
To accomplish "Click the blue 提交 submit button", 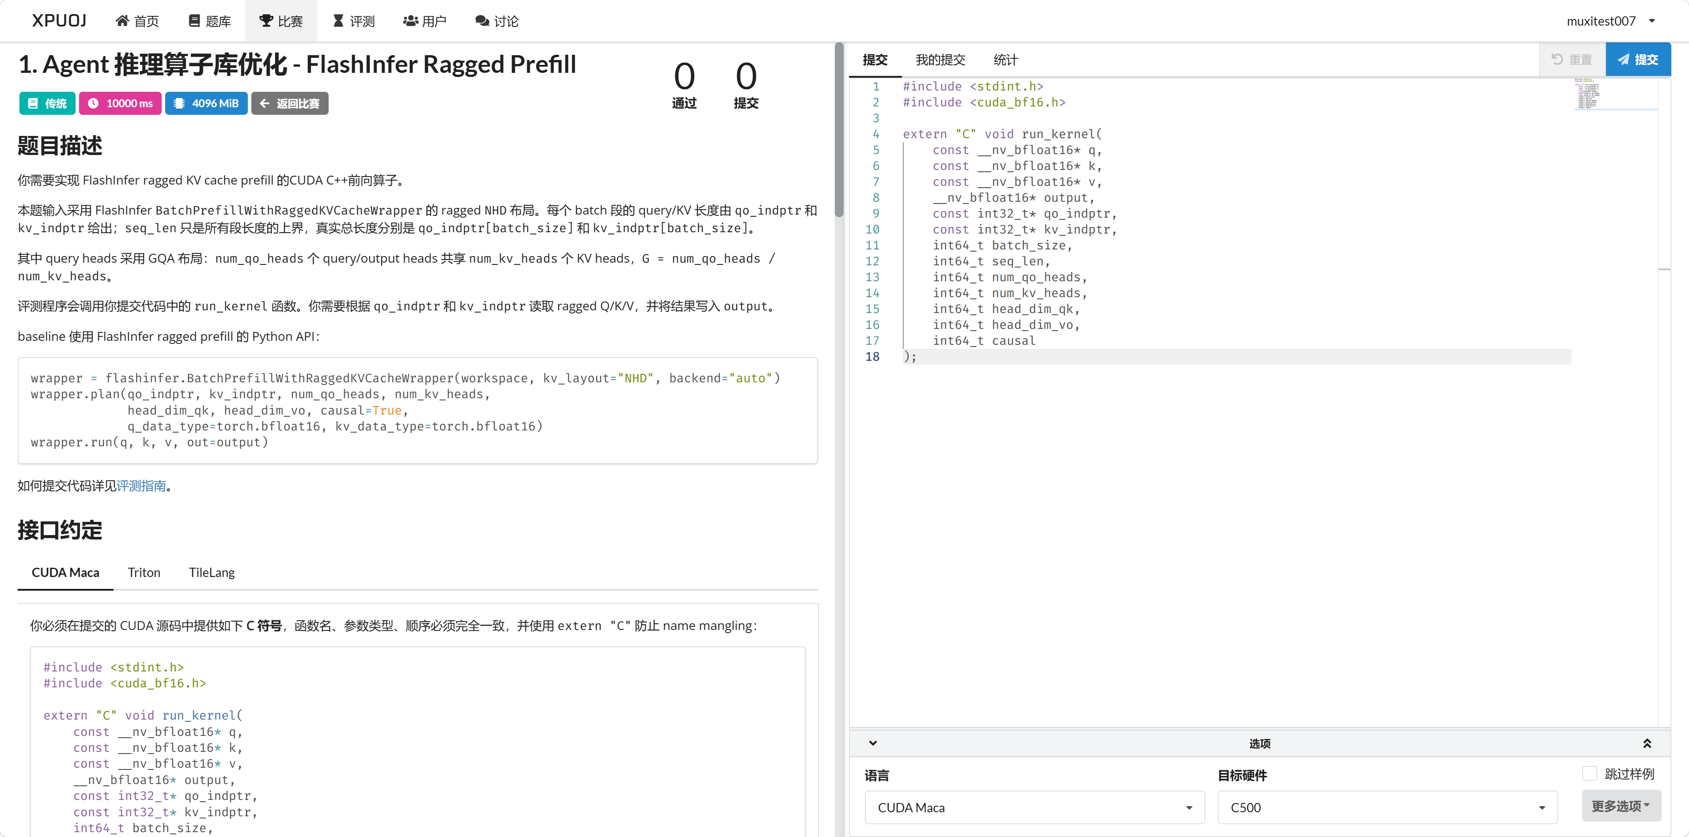I will [1638, 60].
